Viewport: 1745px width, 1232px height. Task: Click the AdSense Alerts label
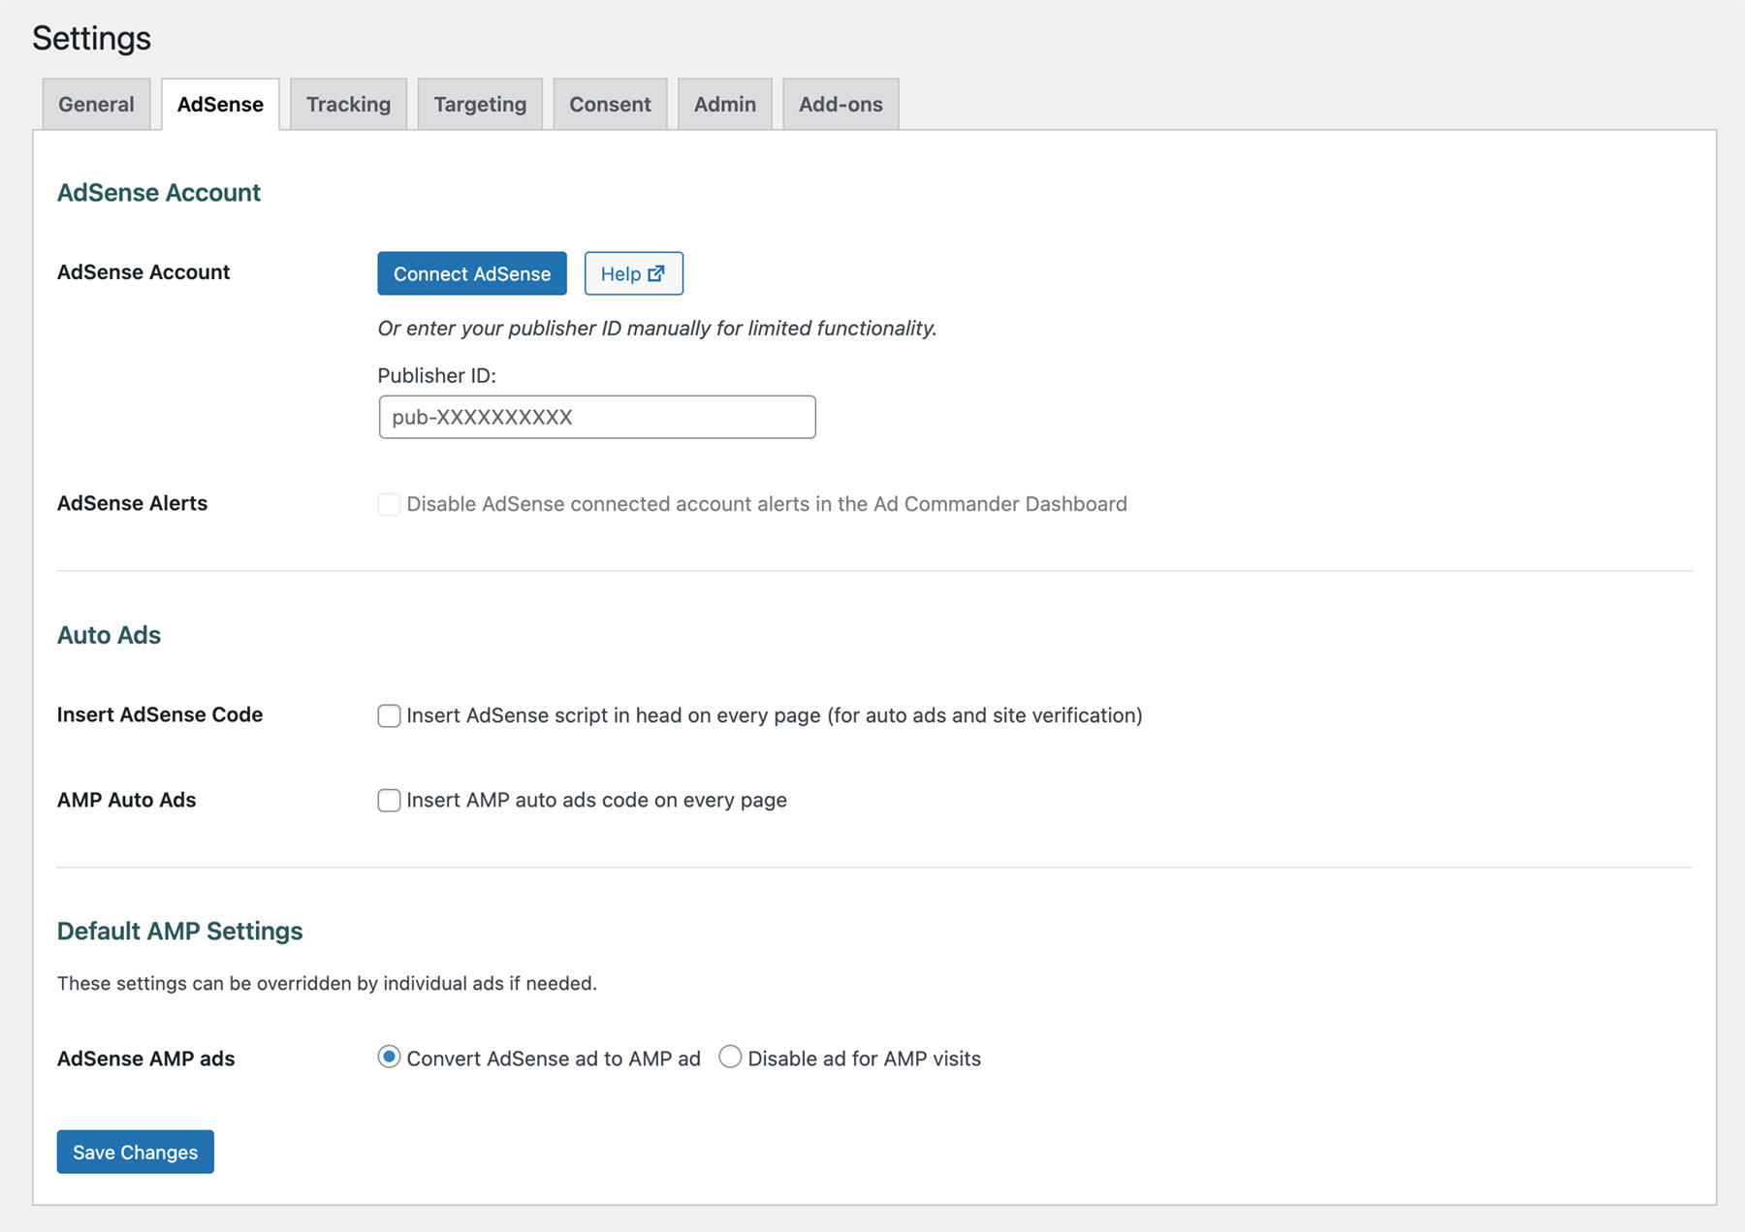[132, 503]
